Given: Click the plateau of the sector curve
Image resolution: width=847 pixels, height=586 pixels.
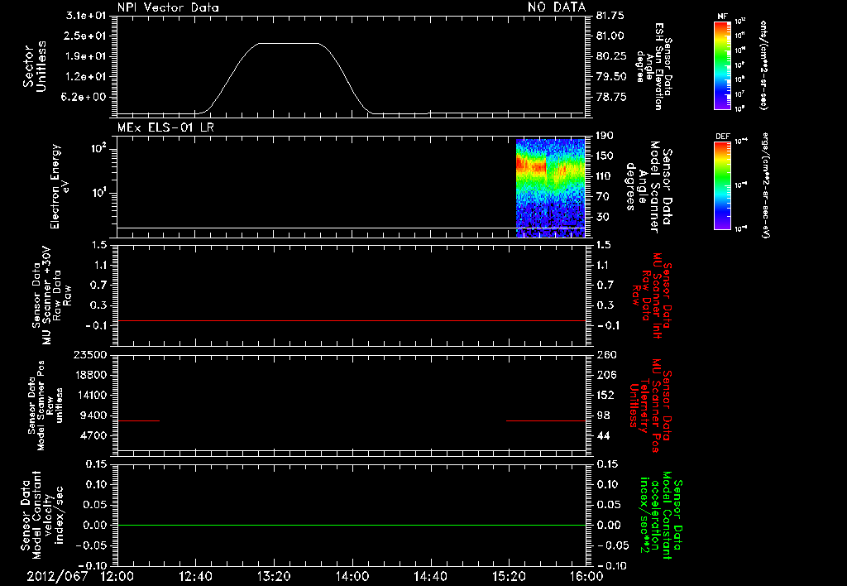Looking at the screenshot, I should point(288,43).
